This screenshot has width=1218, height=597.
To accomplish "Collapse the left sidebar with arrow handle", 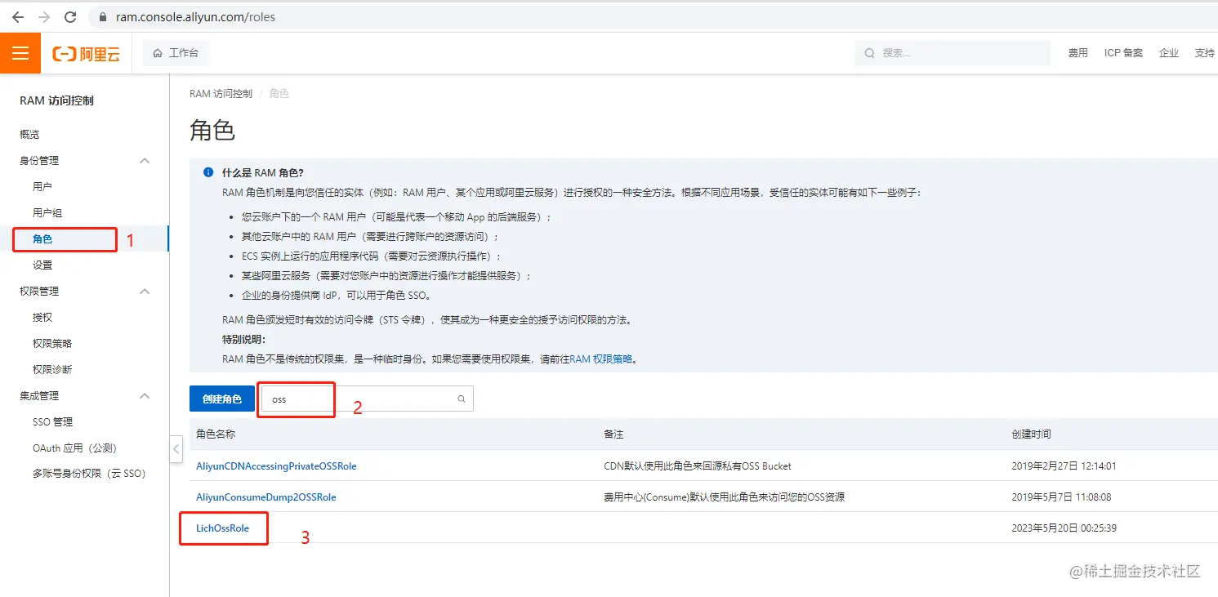I will click(x=176, y=450).
